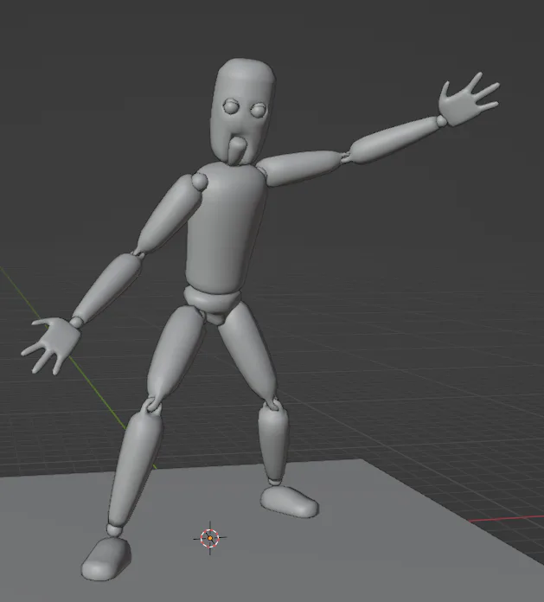Image resolution: width=544 pixels, height=602 pixels.
Task: Select the raised open hand
Action: (x=468, y=101)
